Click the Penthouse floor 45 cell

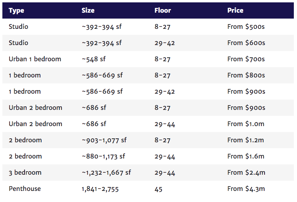pos(158,189)
